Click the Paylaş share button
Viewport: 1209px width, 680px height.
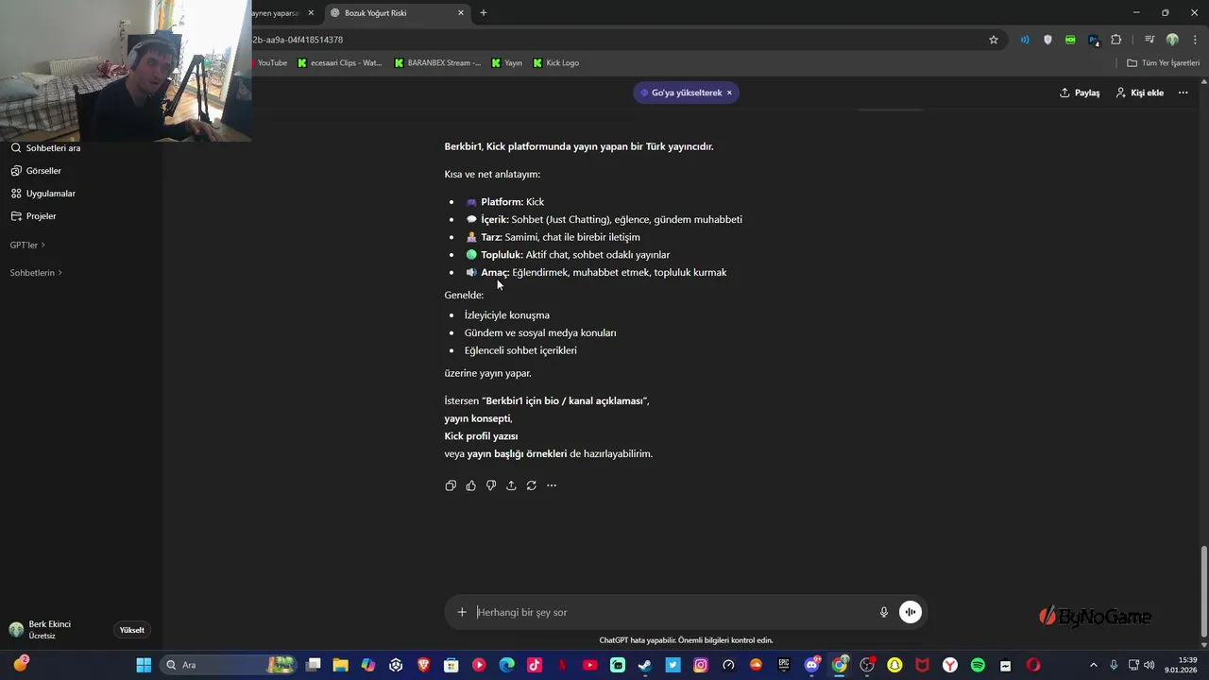(1080, 93)
